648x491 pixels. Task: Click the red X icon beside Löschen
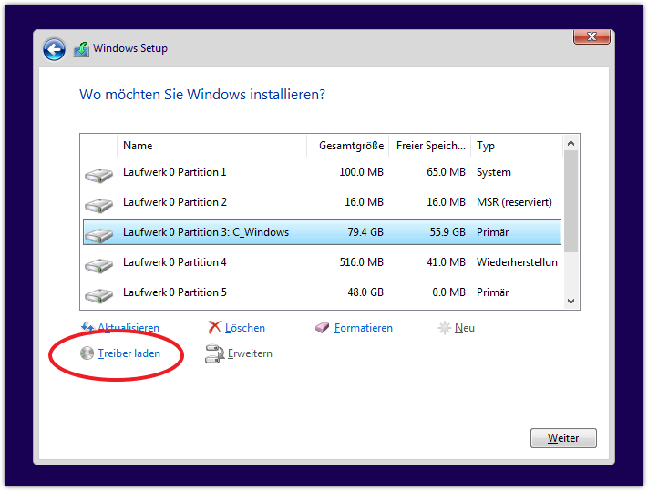214,327
